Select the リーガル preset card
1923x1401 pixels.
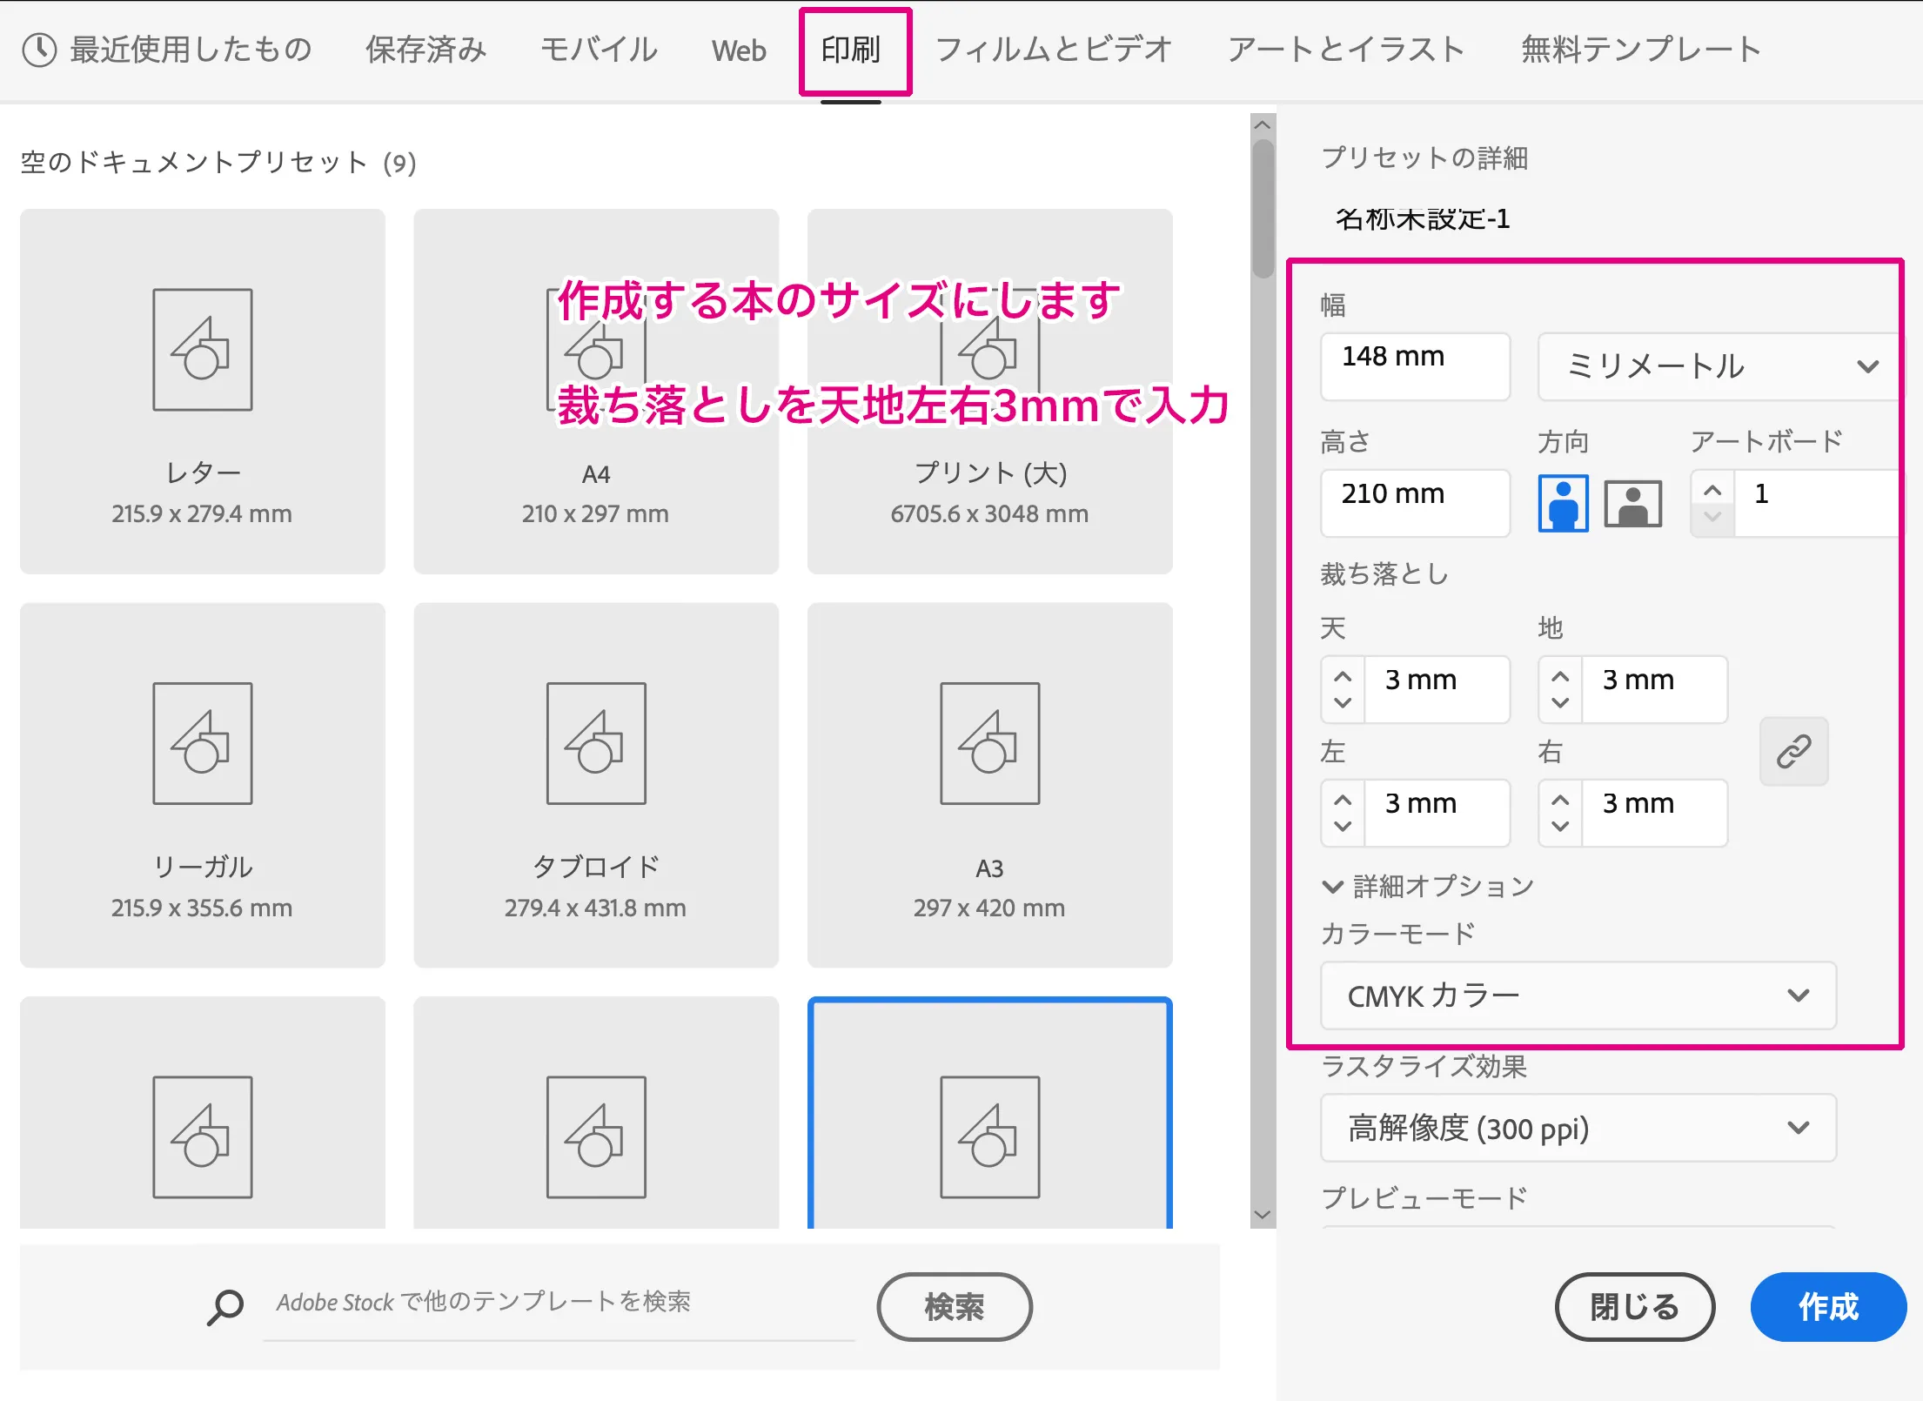pyautogui.click(x=202, y=785)
